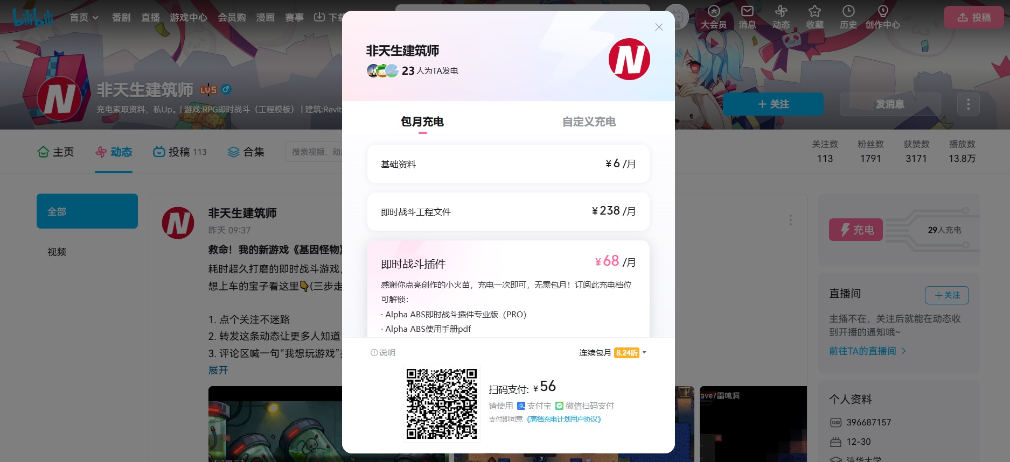
Task: Click the LV5 level badge
Action: click(x=208, y=90)
